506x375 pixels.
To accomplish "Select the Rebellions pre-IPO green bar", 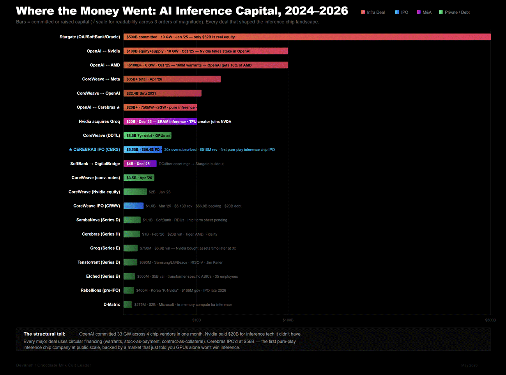I will tap(129, 290).
